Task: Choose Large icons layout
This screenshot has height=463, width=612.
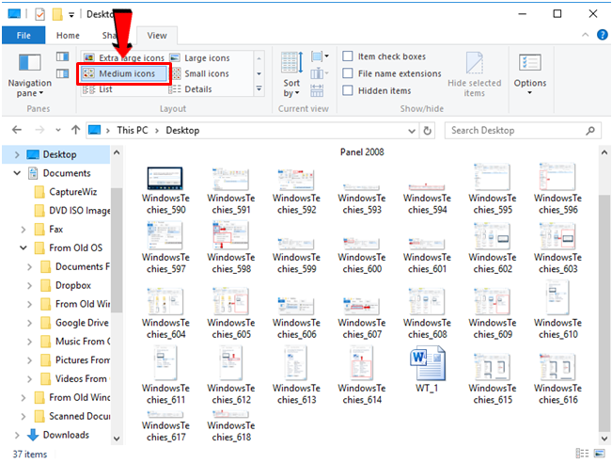Action: tap(202, 57)
